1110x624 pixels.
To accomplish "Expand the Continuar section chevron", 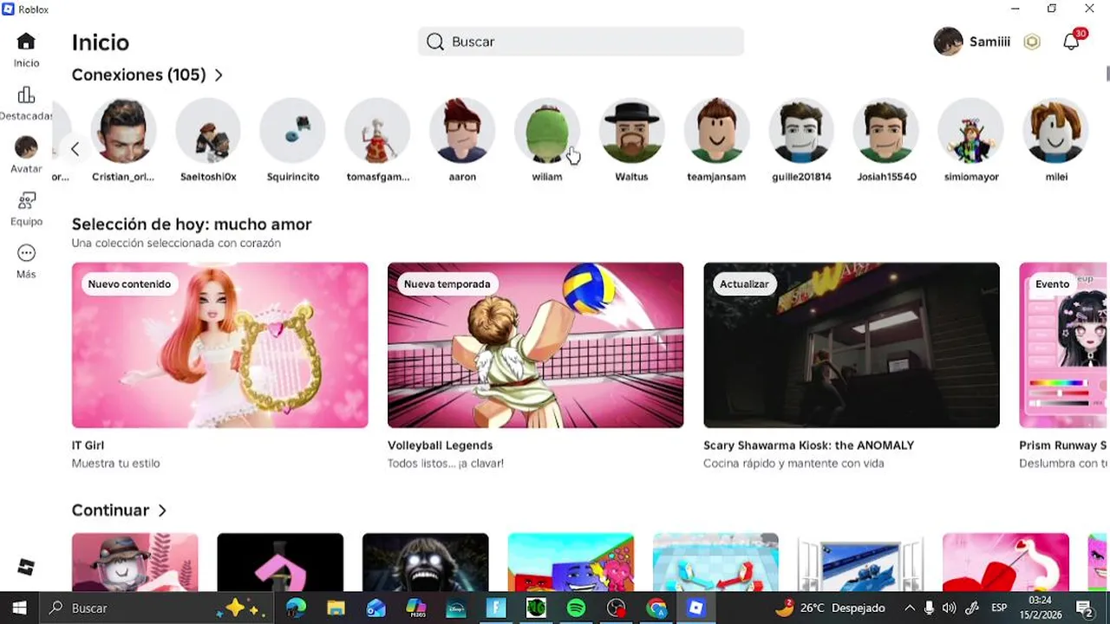I will point(162,510).
